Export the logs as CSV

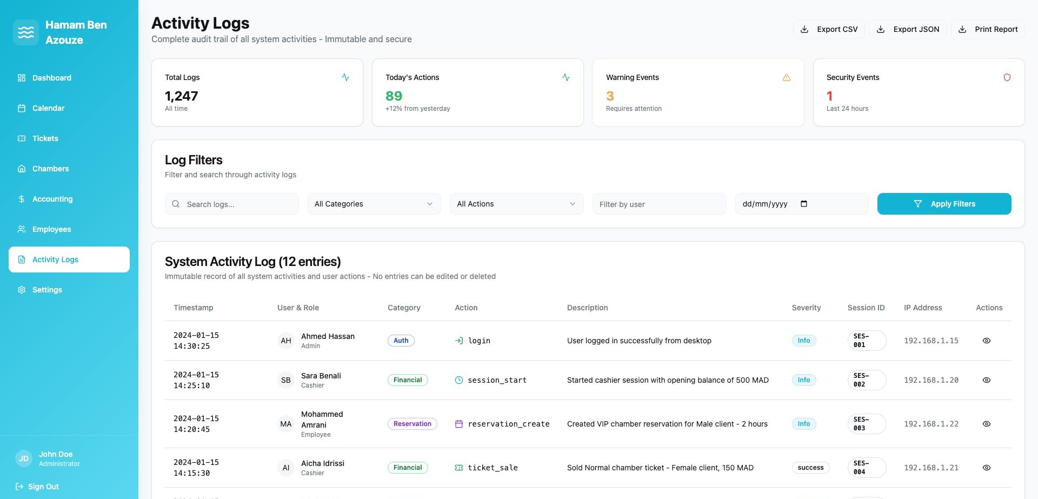(x=829, y=29)
